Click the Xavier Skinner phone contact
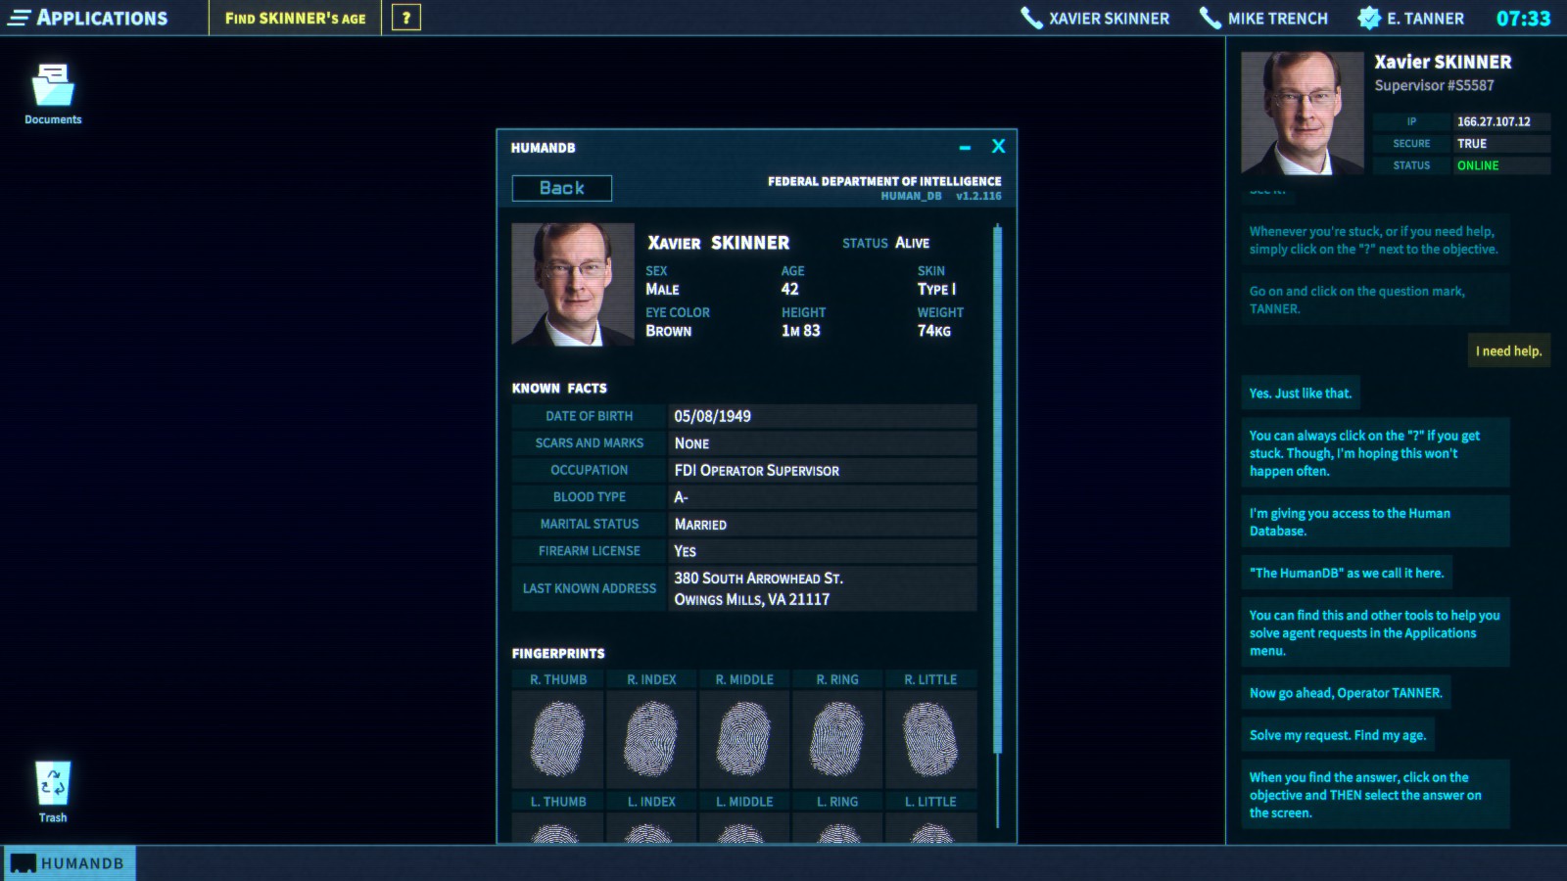Viewport: 1567px width, 881px height. click(1095, 19)
